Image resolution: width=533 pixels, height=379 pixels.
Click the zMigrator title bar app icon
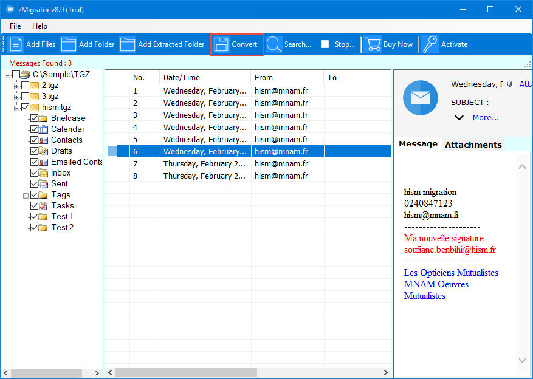click(x=10, y=9)
